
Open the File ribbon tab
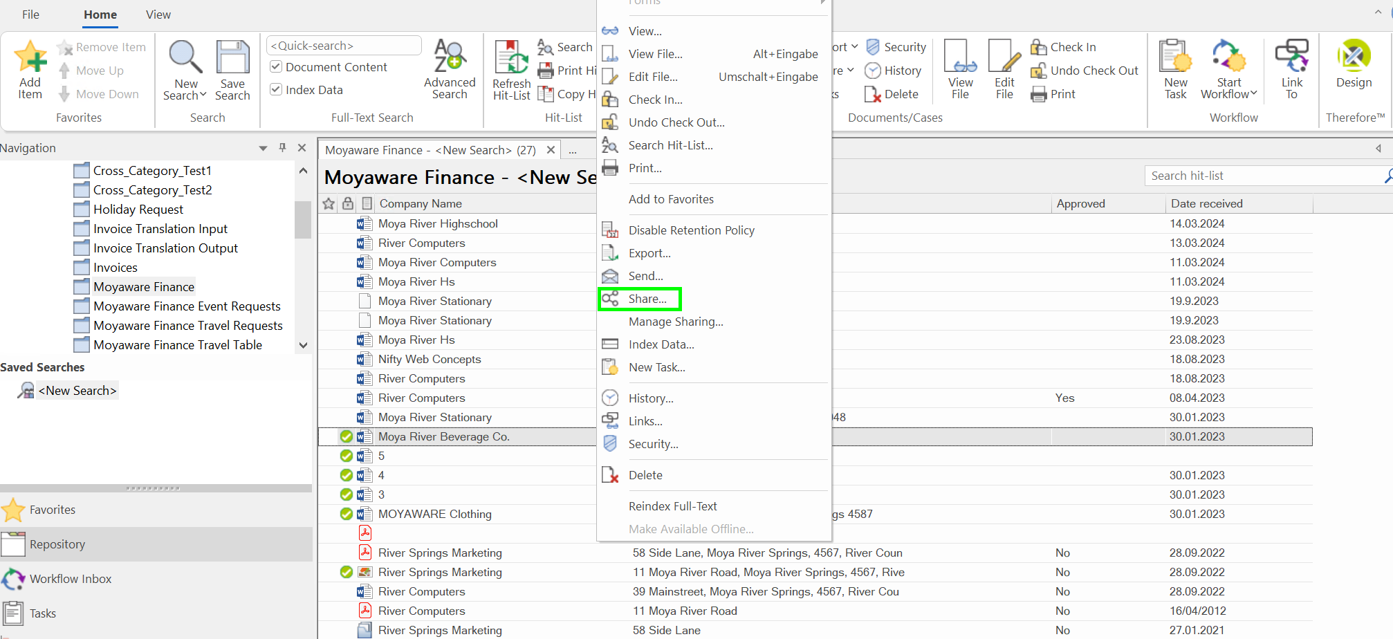pyautogui.click(x=30, y=15)
